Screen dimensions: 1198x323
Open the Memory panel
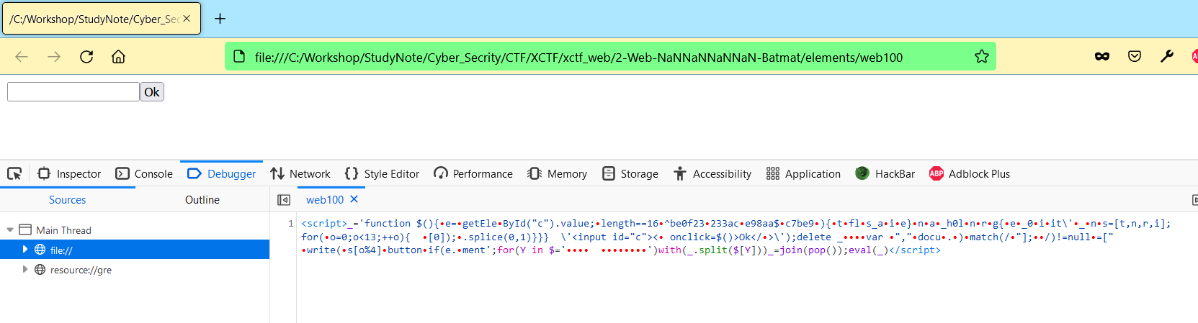coord(557,173)
